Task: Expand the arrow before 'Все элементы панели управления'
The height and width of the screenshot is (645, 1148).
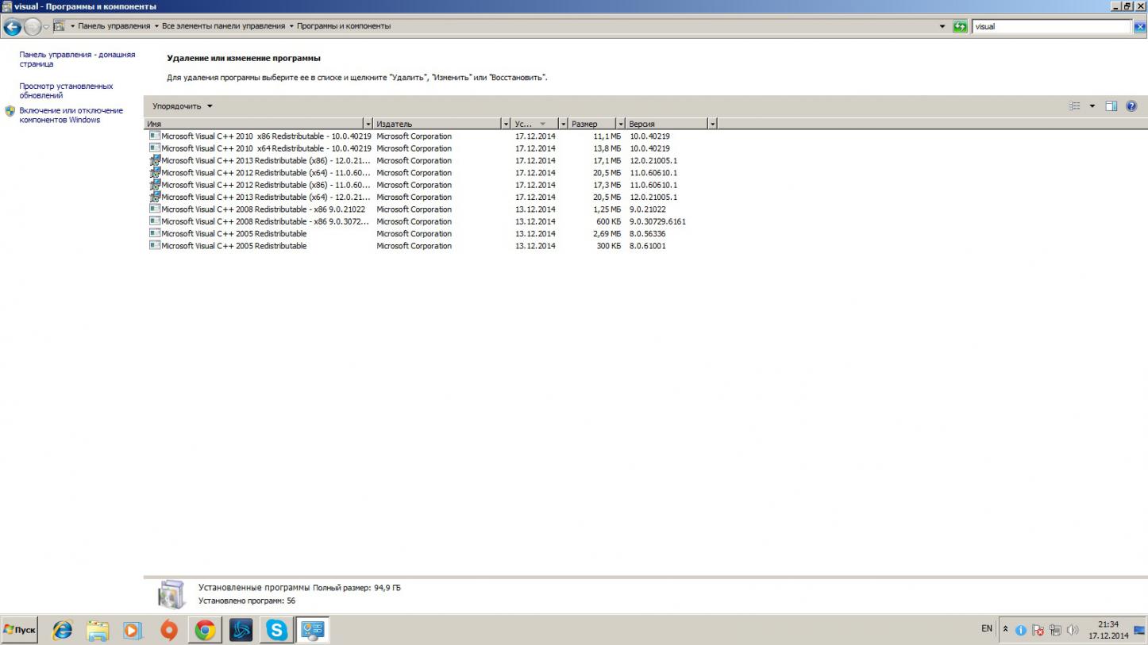Action: point(156,26)
